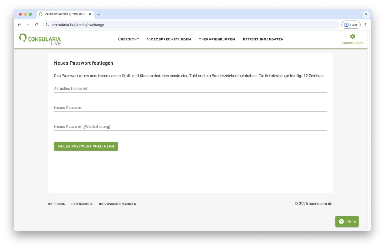The height and width of the screenshot is (249, 385).
Task: Click into the Neues Passwort field
Action: 190,108
